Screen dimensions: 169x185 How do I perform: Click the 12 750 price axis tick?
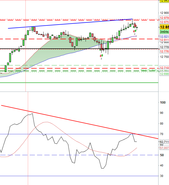point(164,57)
